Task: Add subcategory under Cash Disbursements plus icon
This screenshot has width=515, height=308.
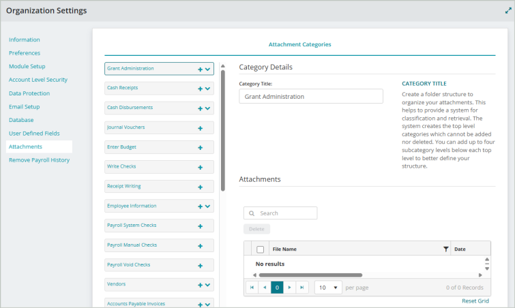Action: pos(200,108)
